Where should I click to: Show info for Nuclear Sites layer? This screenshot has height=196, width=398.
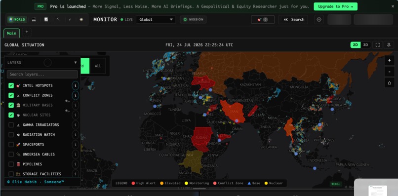click(x=75, y=115)
